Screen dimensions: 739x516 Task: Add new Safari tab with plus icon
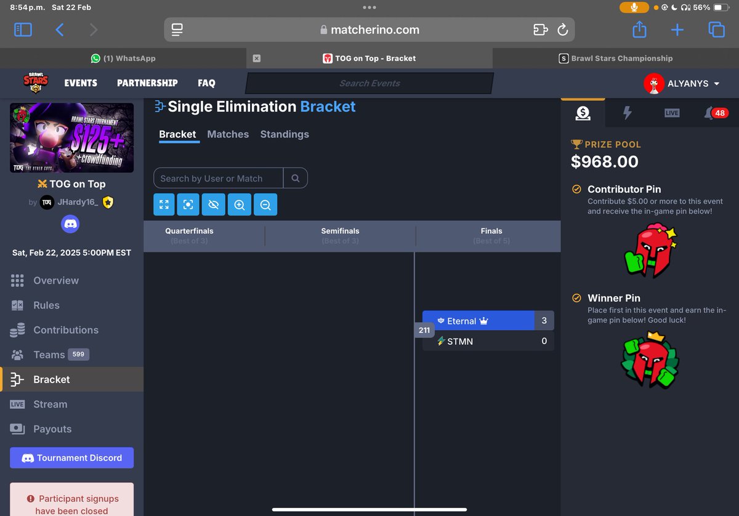point(677,30)
